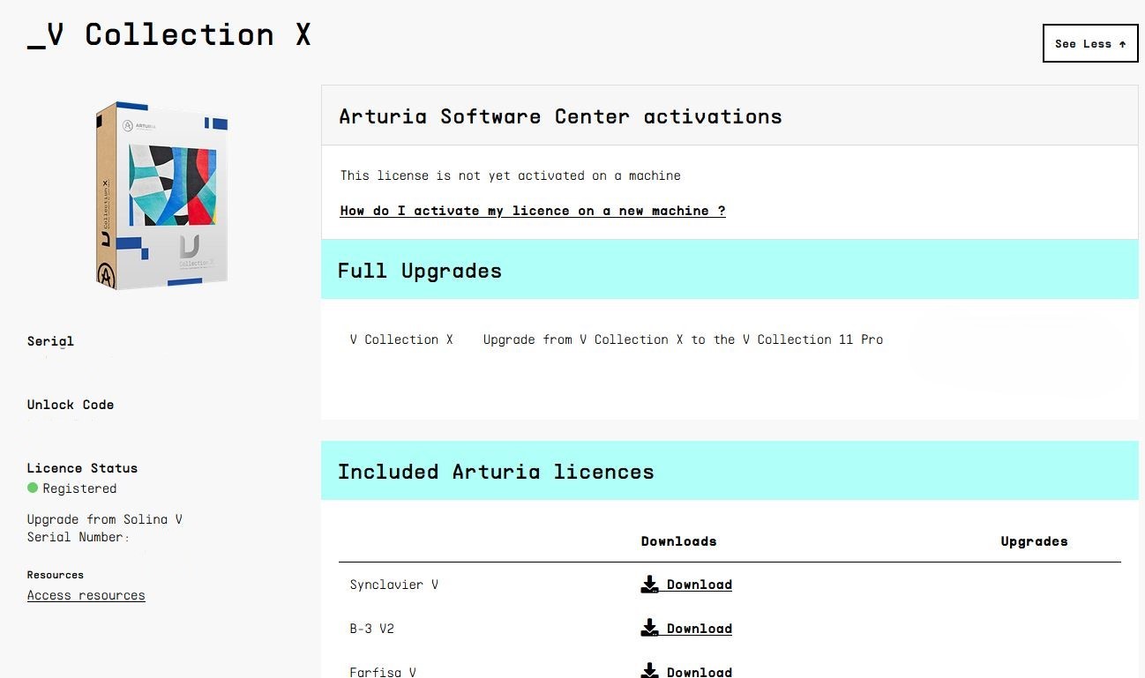Click the Upgrades column header
The image size is (1145, 678).
coord(1034,541)
